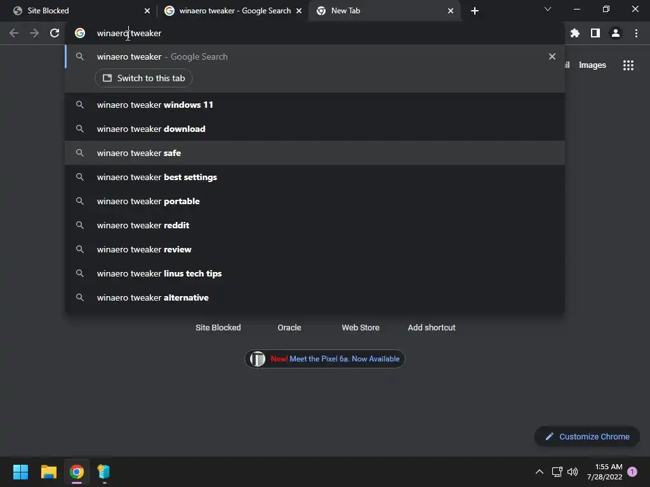The image size is (650, 487).
Task: Open the Web Store shortcut
Action: 361,328
